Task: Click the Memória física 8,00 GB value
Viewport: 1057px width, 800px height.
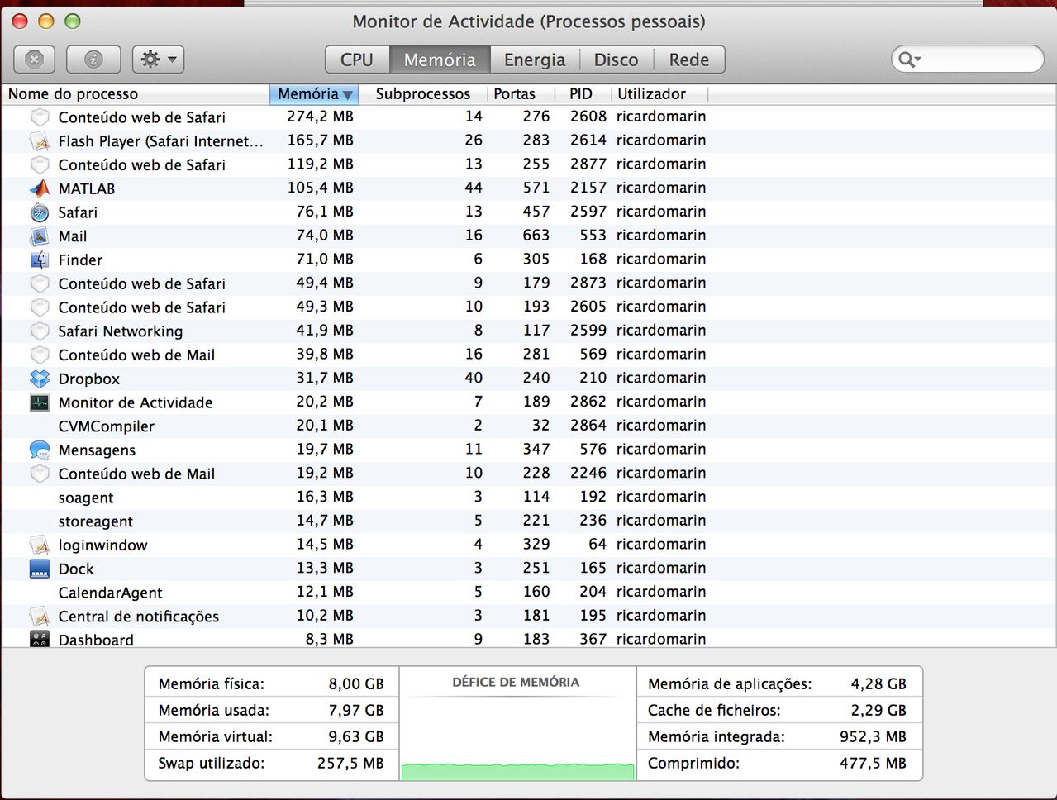Action: click(356, 684)
